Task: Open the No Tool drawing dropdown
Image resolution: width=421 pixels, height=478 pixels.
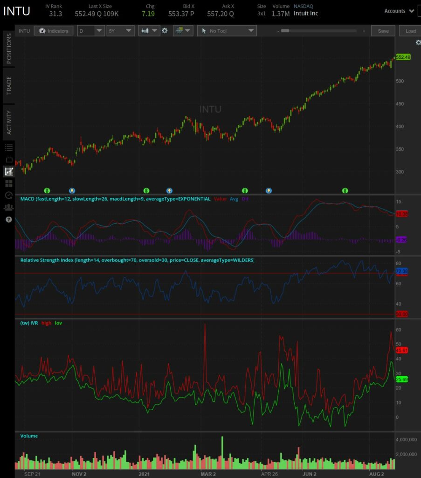Action: pyautogui.click(x=227, y=31)
